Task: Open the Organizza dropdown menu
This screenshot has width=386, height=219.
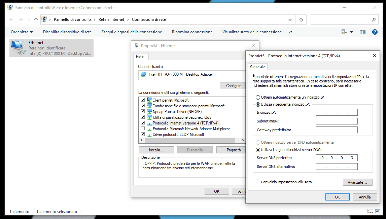Action: pyautogui.click(x=22, y=32)
